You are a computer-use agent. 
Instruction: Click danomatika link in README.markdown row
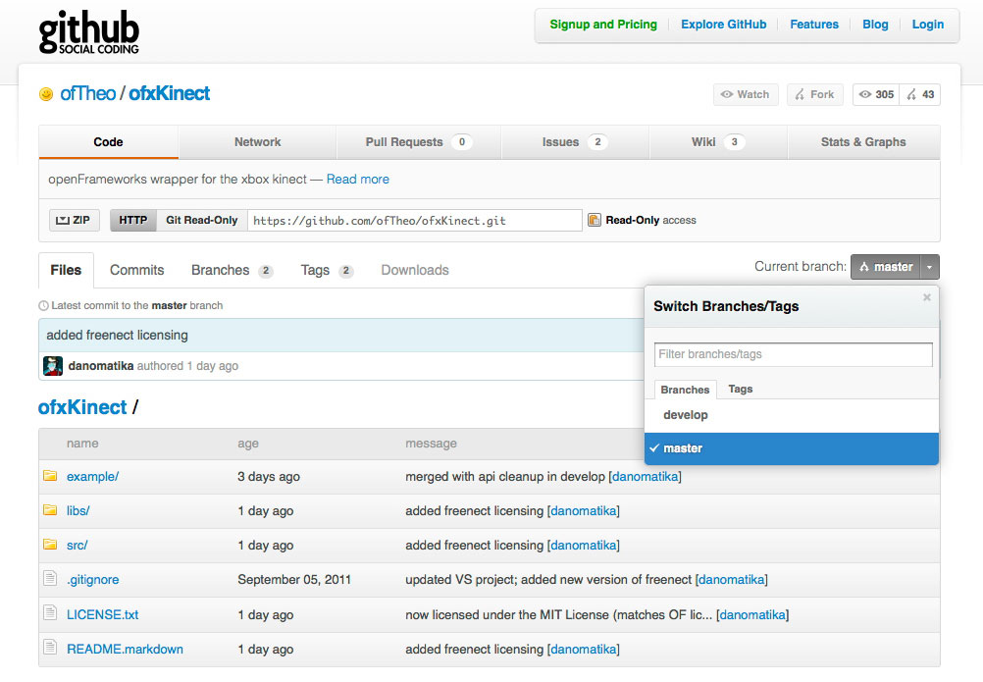[583, 650]
